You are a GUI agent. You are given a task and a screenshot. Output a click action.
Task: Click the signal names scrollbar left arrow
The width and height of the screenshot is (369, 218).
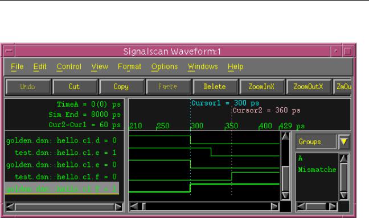[x=10, y=207]
